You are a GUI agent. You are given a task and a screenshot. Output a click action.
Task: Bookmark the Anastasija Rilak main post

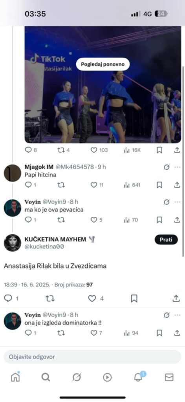[134, 298]
